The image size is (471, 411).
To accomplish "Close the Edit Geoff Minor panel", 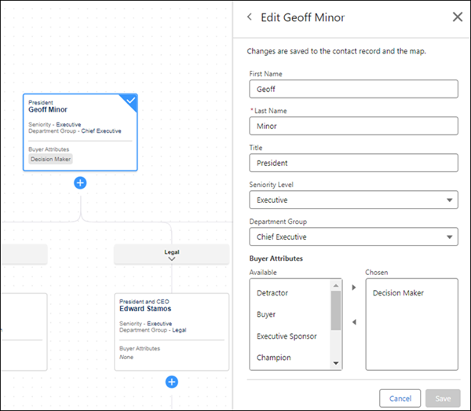I will click(x=457, y=17).
